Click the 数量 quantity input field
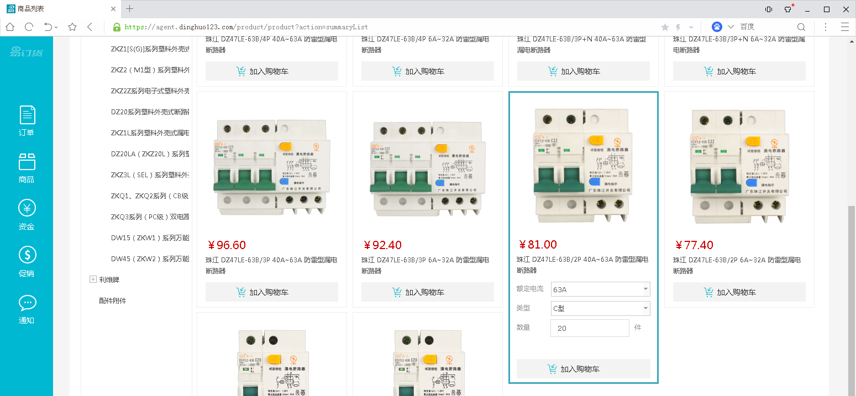Image resolution: width=856 pixels, height=396 pixels. click(x=589, y=328)
